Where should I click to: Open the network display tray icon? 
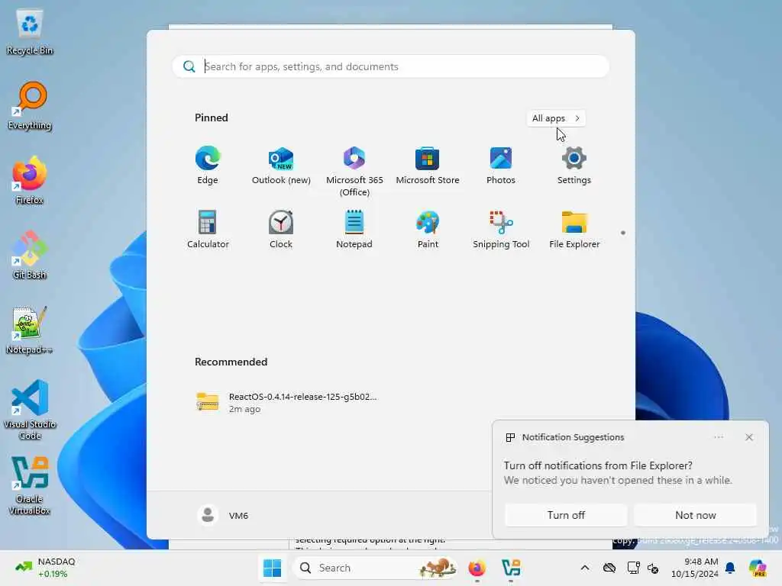tap(633, 568)
